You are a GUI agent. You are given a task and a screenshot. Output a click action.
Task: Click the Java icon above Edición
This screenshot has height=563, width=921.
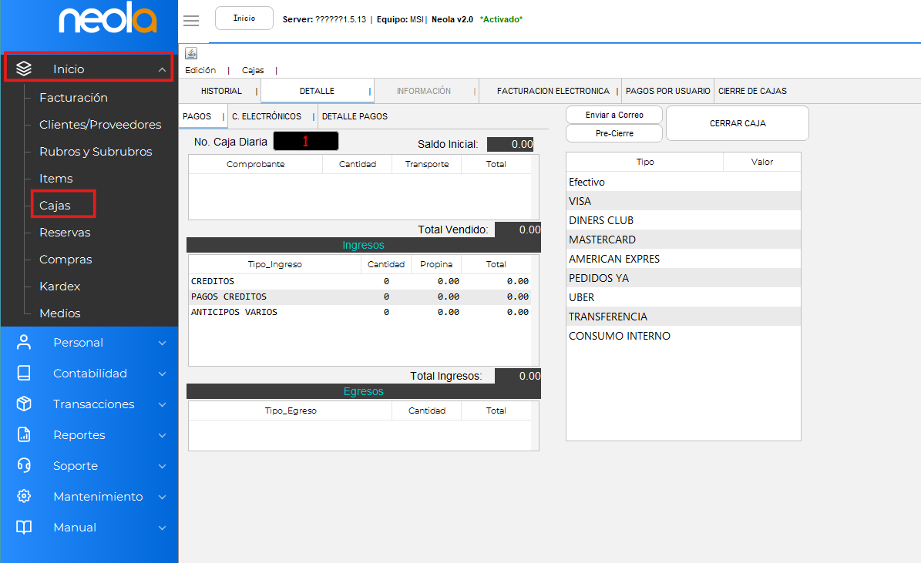tap(191, 53)
